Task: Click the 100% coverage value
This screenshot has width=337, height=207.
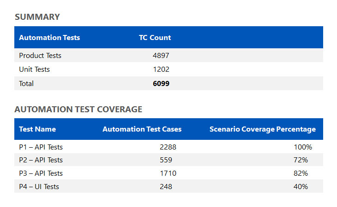Action: pyautogui.click(x=303, y=147)
